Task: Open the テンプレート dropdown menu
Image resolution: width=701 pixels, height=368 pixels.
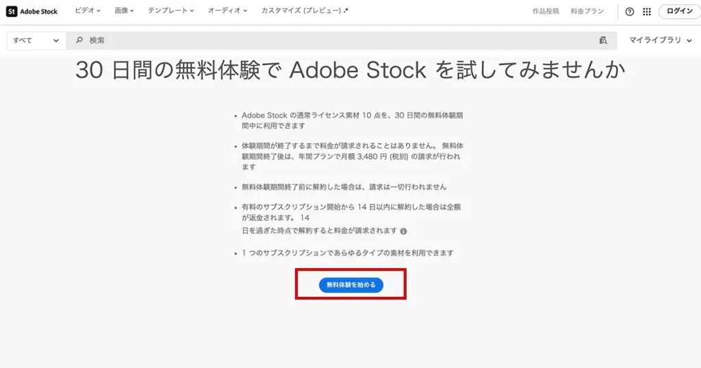Action: pos(171,11)
